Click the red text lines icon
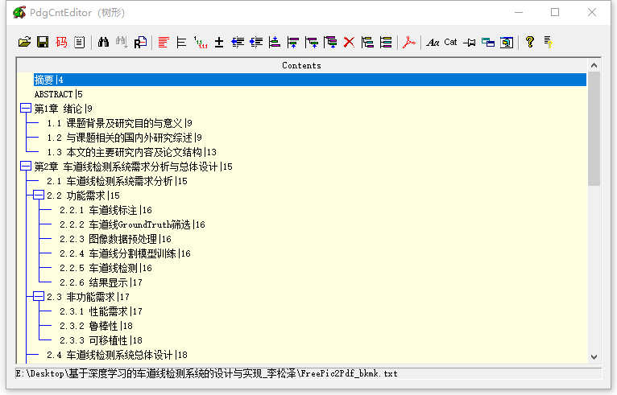617x395 pixels. (x=164, y=42)
